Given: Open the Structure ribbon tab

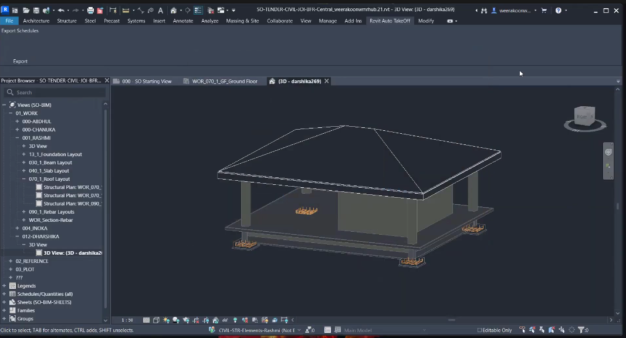Looking at the screenshot, I should click(67, 21).
